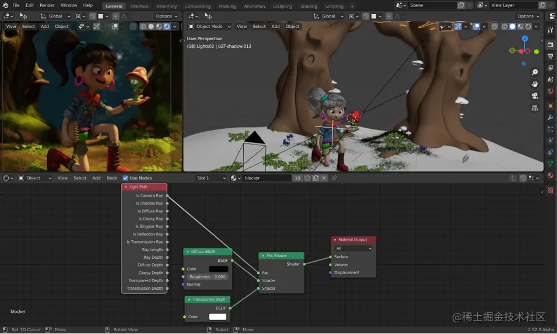Open Options dropdown in right viewport
The image size is (557, 334).
(528, 16)
